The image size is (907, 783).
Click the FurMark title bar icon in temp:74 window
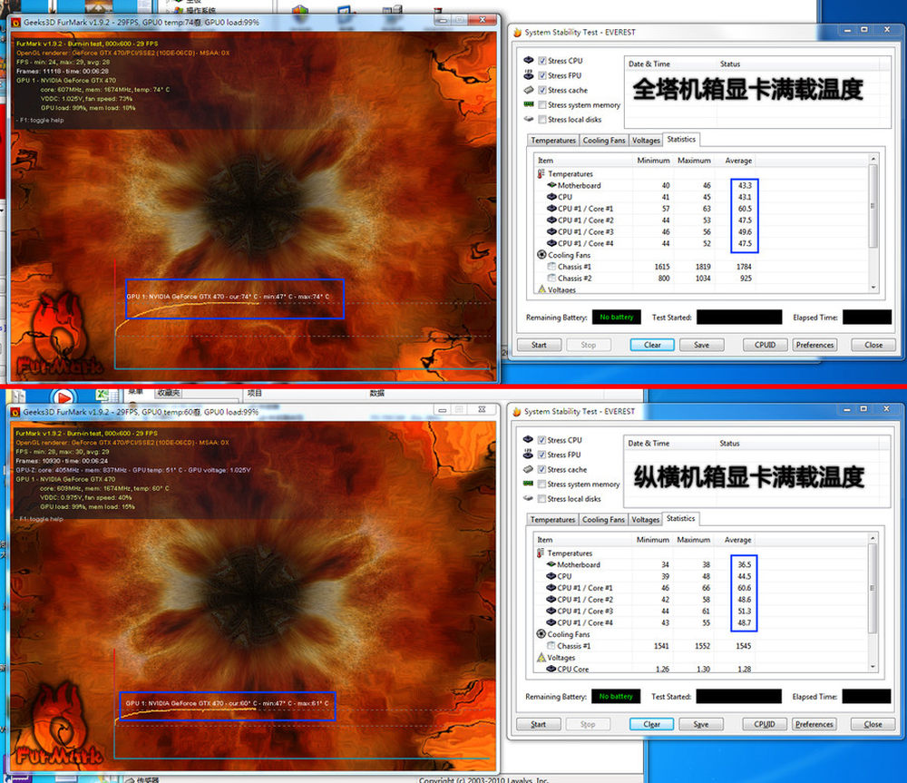(x=15, y=23)
